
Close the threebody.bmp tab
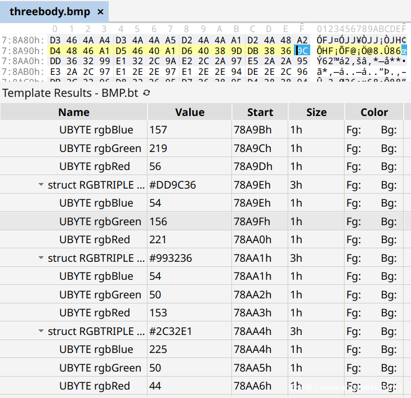click(100, 12)
